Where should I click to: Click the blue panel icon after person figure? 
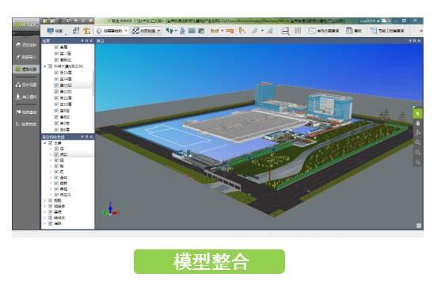pyautogui.click(x=192, y=31)
